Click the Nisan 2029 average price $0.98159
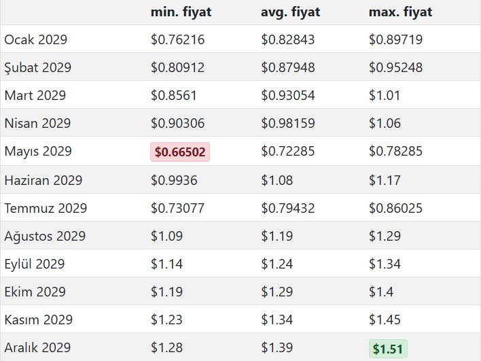This screenshot has height=361, width=481. (288, 124)
